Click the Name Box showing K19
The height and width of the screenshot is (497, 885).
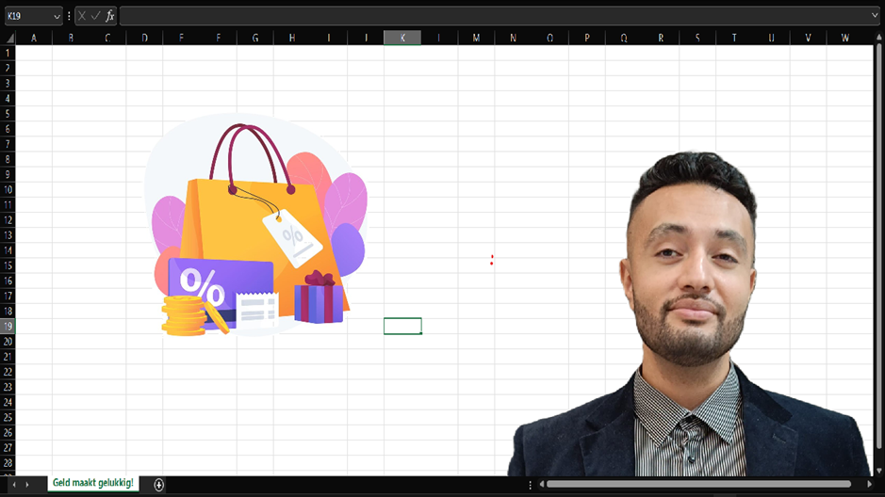26,16
